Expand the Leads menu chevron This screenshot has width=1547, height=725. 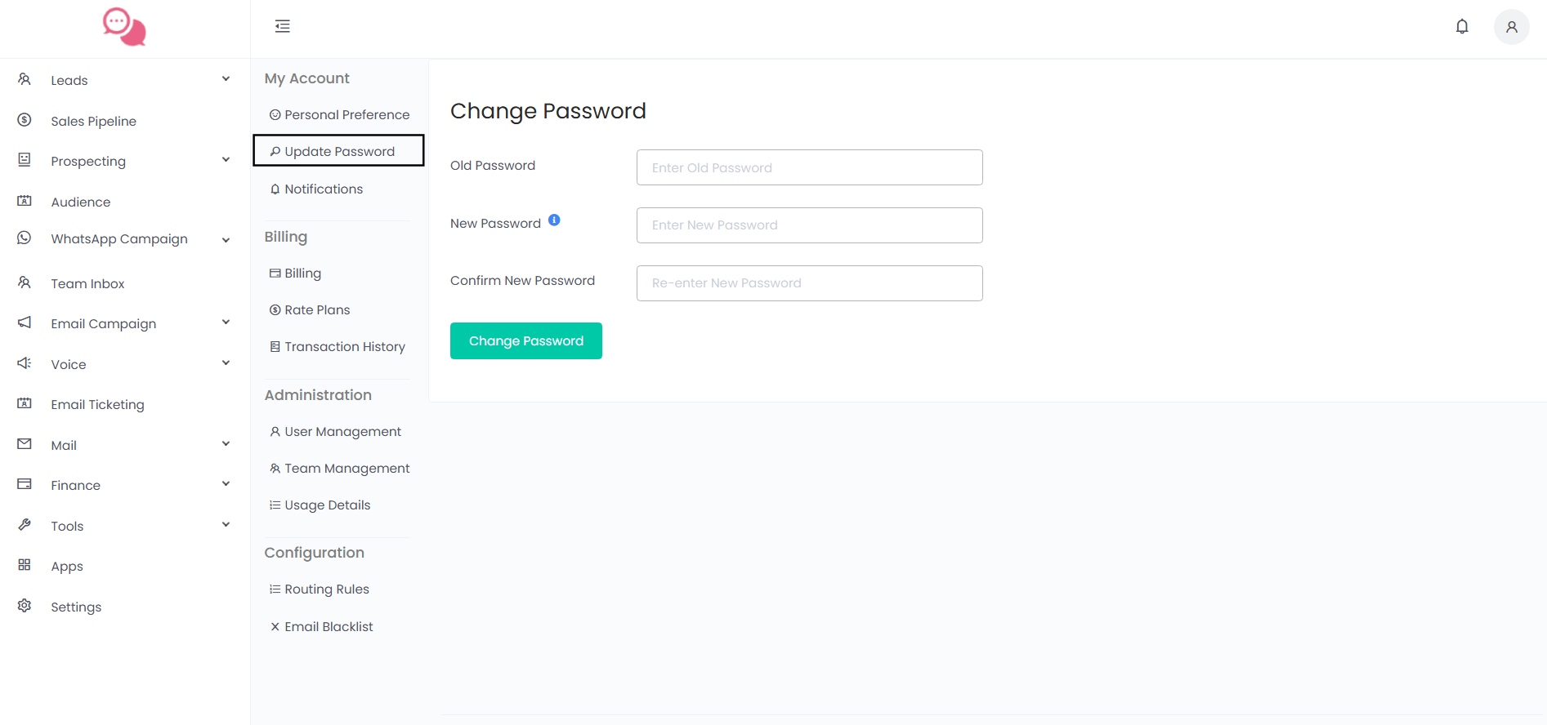[x=226, y=78]
